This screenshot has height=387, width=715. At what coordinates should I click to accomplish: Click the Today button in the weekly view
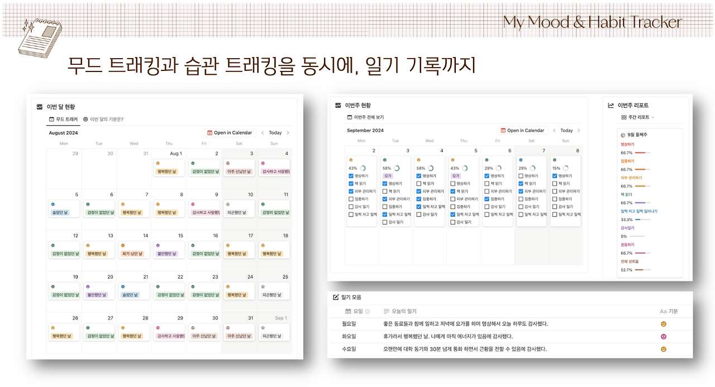point(567,130)
